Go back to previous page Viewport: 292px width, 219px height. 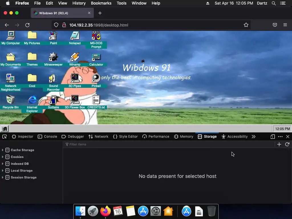click(x=7, y=25)
